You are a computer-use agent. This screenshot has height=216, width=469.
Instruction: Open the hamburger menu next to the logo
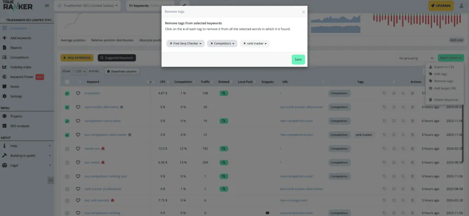pos(47,5)
